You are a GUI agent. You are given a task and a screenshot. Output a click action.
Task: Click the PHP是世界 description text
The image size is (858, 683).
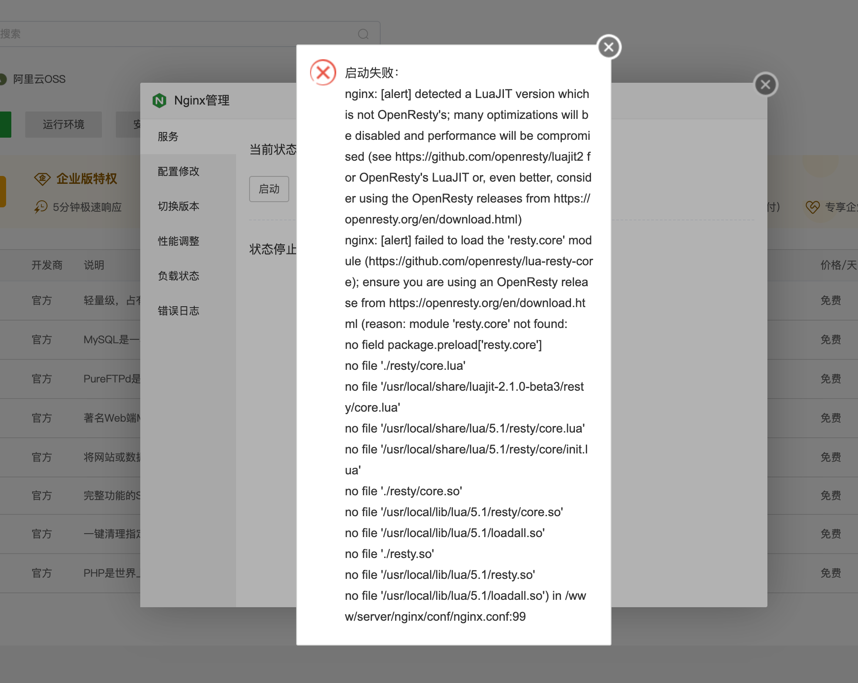(x=112, y=573)
